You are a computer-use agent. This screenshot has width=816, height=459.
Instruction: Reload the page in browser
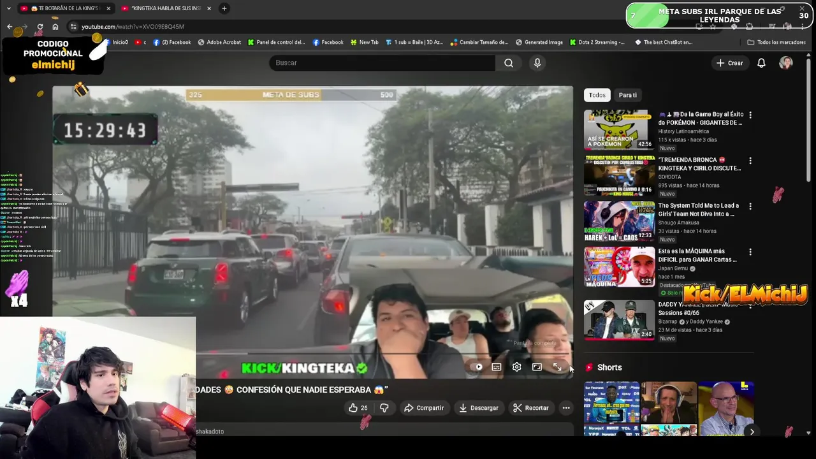(40, 27)
